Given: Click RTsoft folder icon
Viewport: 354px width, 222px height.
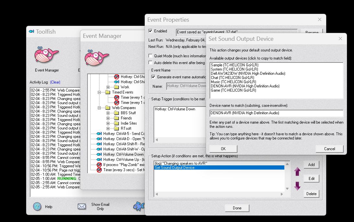Looking at the screenshot, I should pos(117,128).
